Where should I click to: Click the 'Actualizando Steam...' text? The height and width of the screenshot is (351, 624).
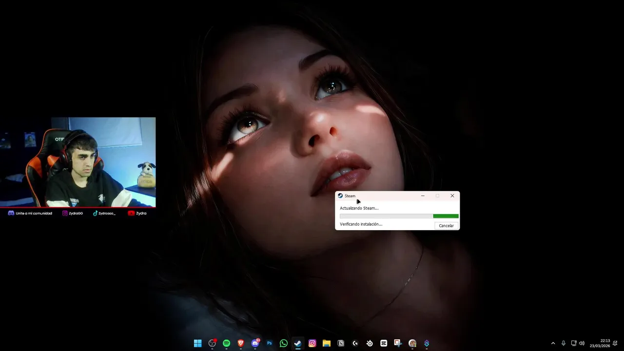pos(359,208)
